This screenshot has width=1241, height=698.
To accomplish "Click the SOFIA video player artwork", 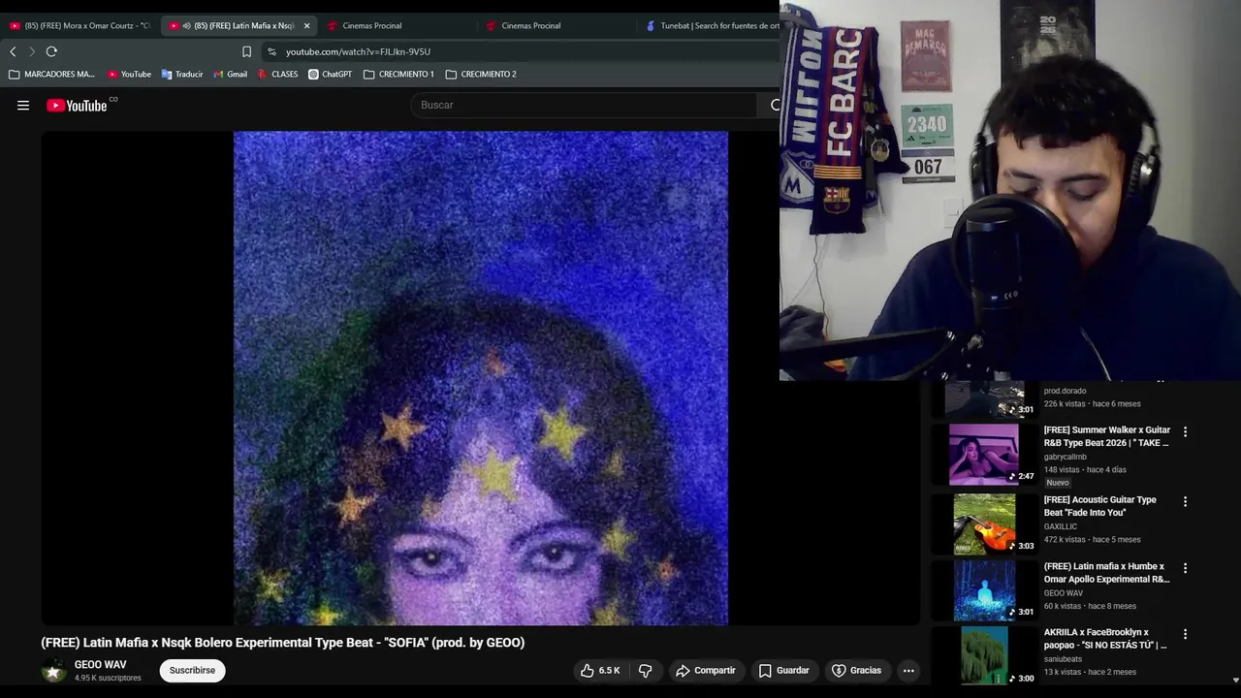I will (x=480, y=378).
